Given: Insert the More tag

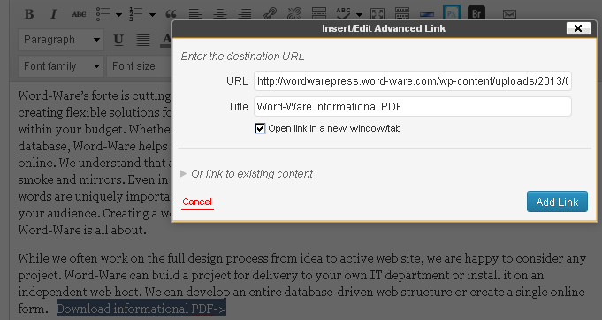Looking at the screenshot, I should click(x=319, y=14).
